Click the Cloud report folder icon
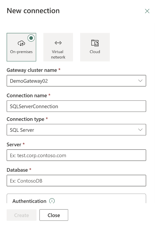This screenshot has height=225, width=155. 95,43
